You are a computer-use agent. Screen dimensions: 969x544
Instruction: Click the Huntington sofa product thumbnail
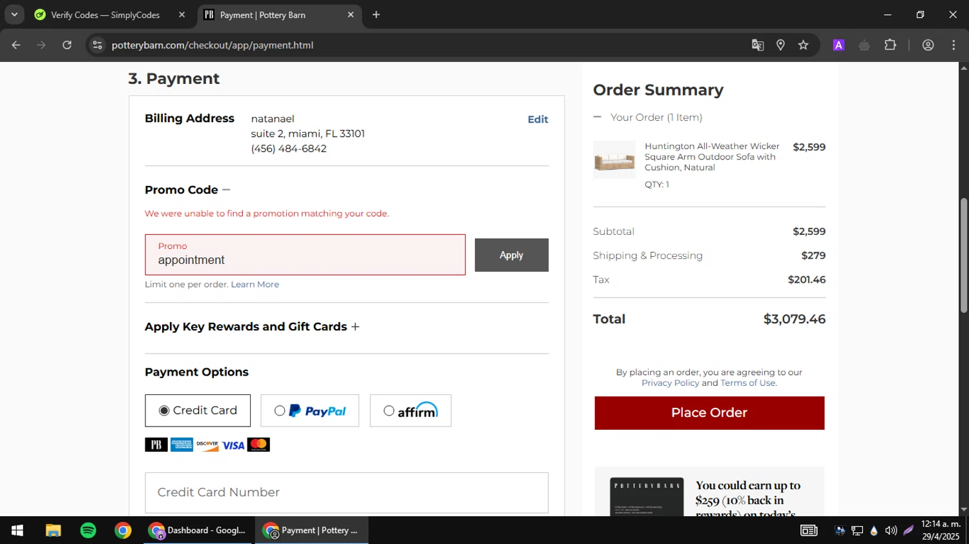click(x=614, y=159)
